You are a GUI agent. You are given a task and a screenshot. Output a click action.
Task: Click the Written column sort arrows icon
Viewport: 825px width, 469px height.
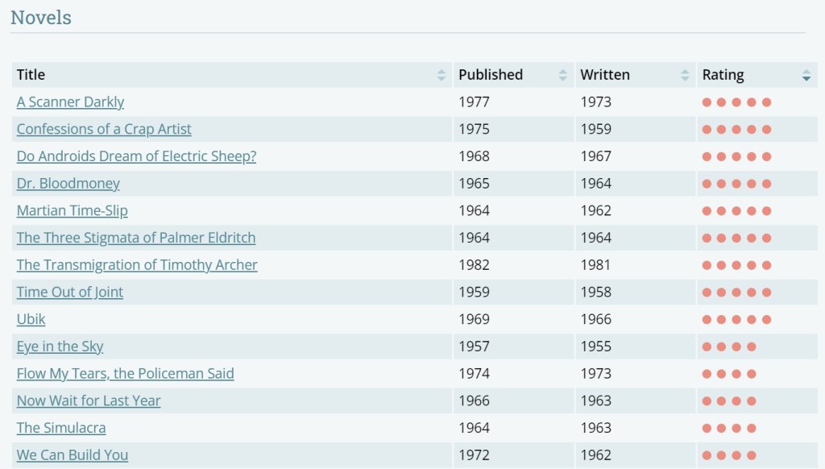(685, 75)
